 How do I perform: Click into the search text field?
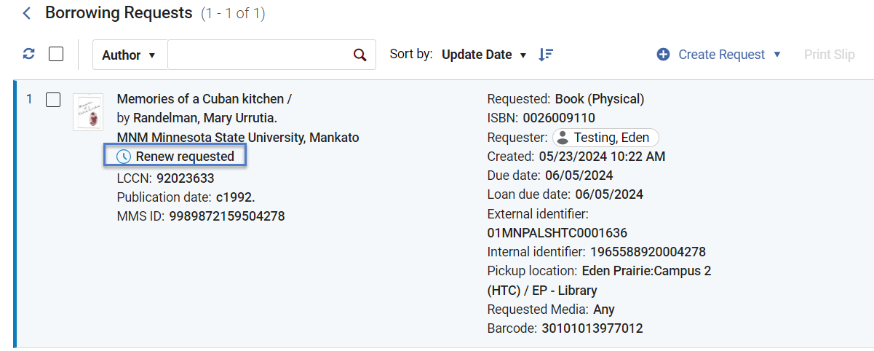(259, 55)
